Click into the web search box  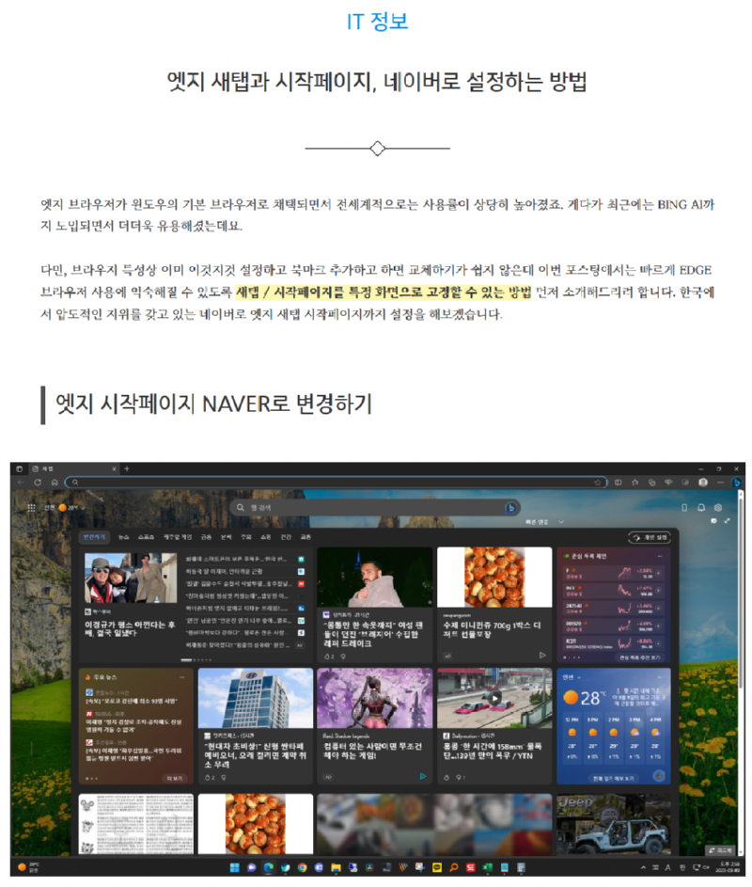(x=373, y=508)
